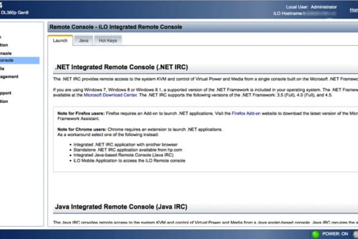Click the 'Remote Console - iLO Integrated Remote Console' title
Screen dimensions: 358x239
click(x=116, y=27)
